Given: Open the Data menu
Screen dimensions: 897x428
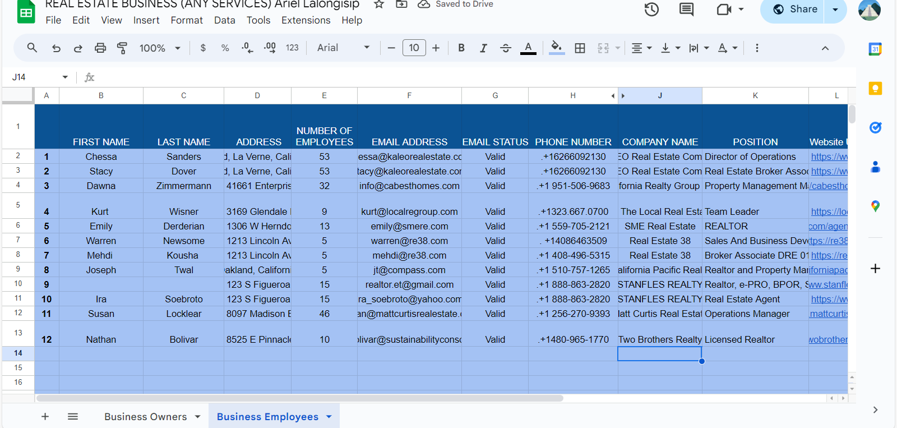Looking at the screenshot, I should [x=225, y=20].
